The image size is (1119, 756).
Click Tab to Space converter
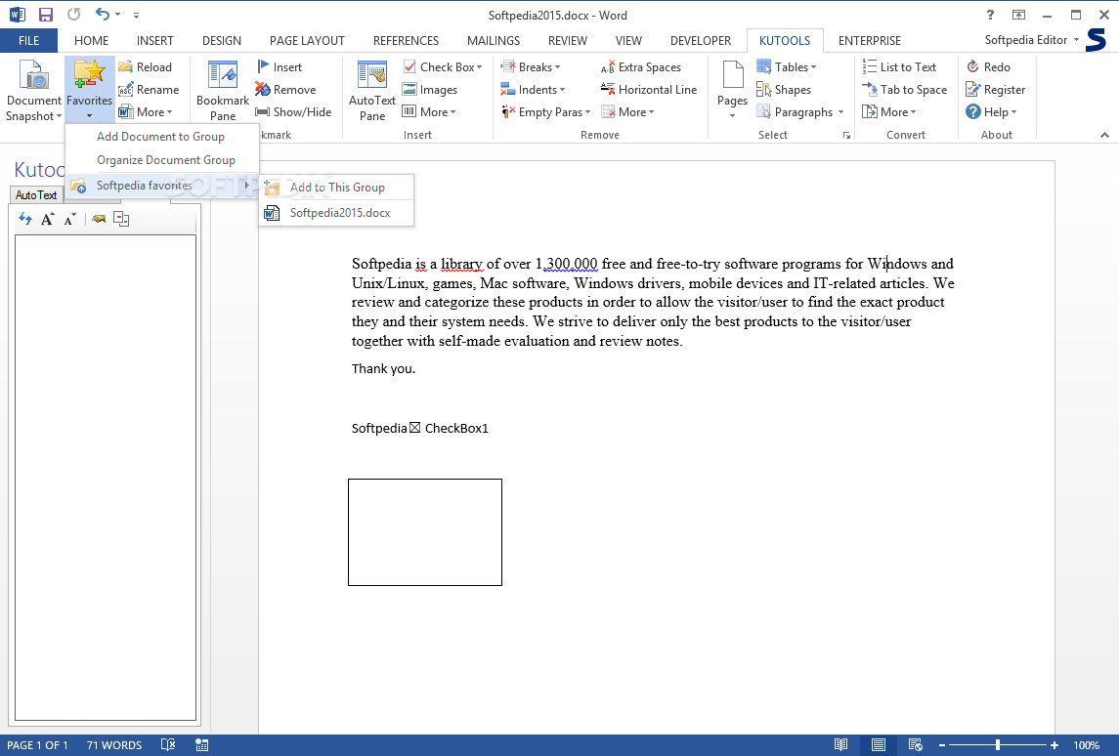905,90
